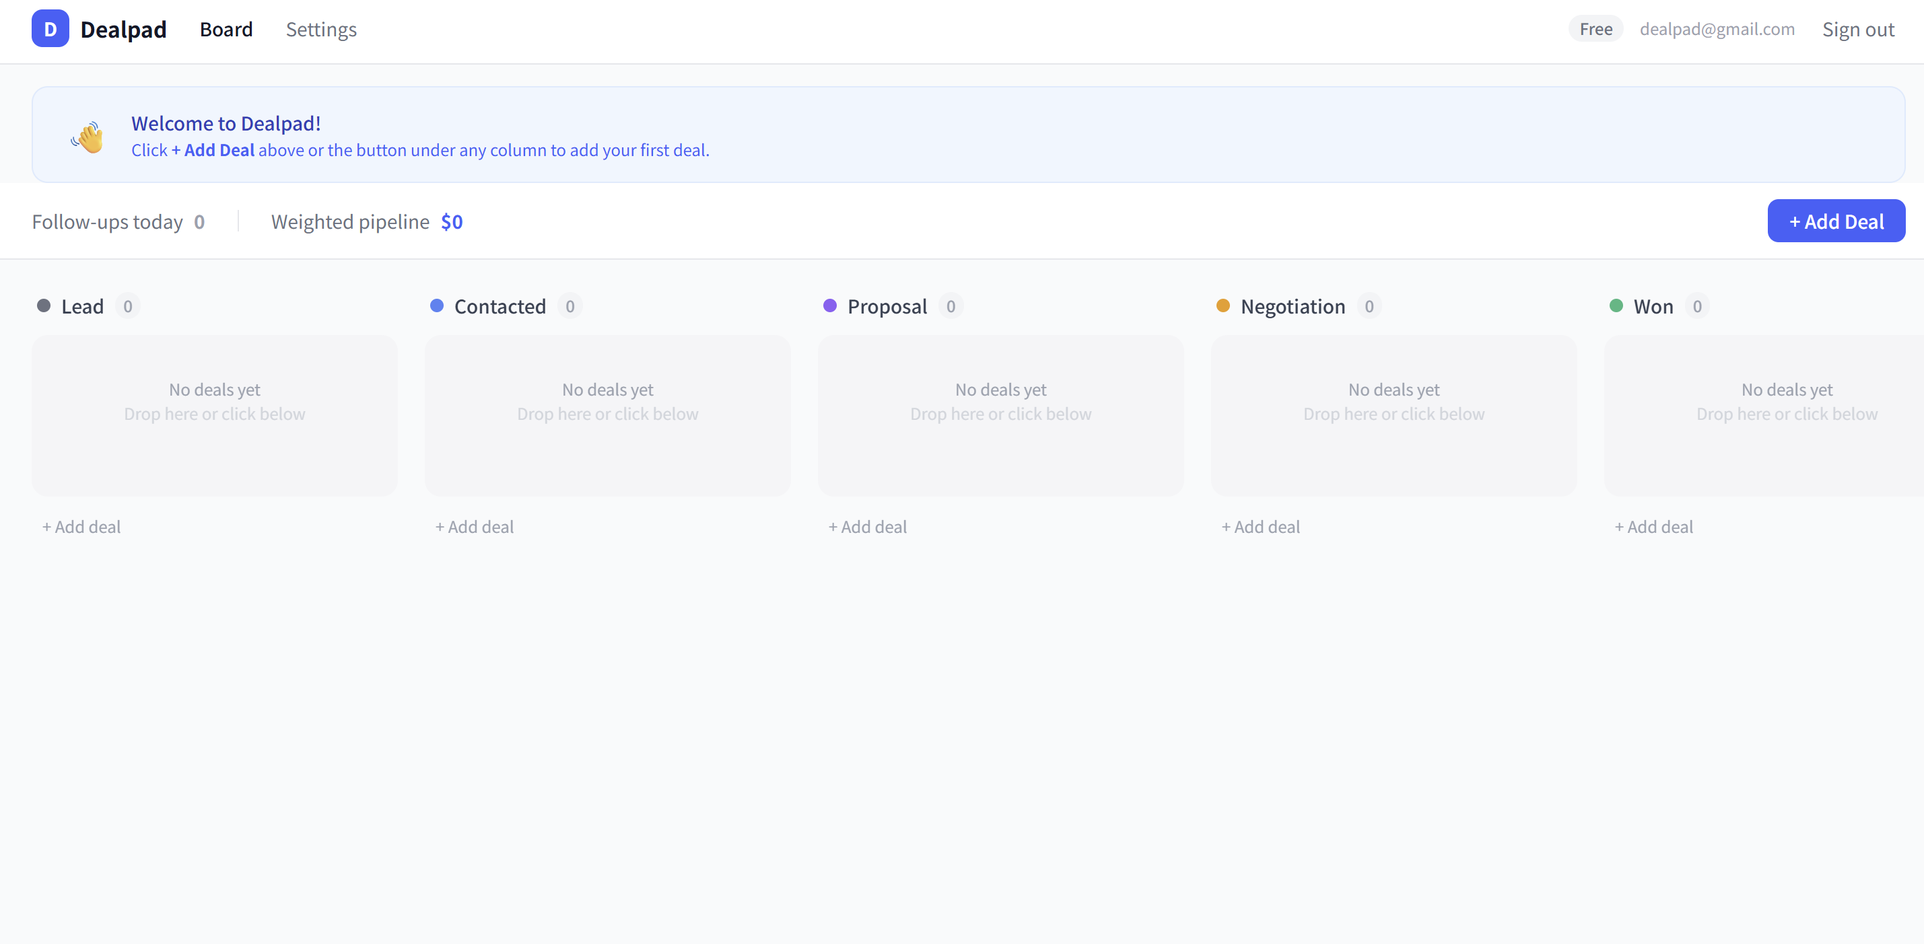Sign out of the account
Viewport: 1924px width, 944px height.
[x=1857, y=29]
